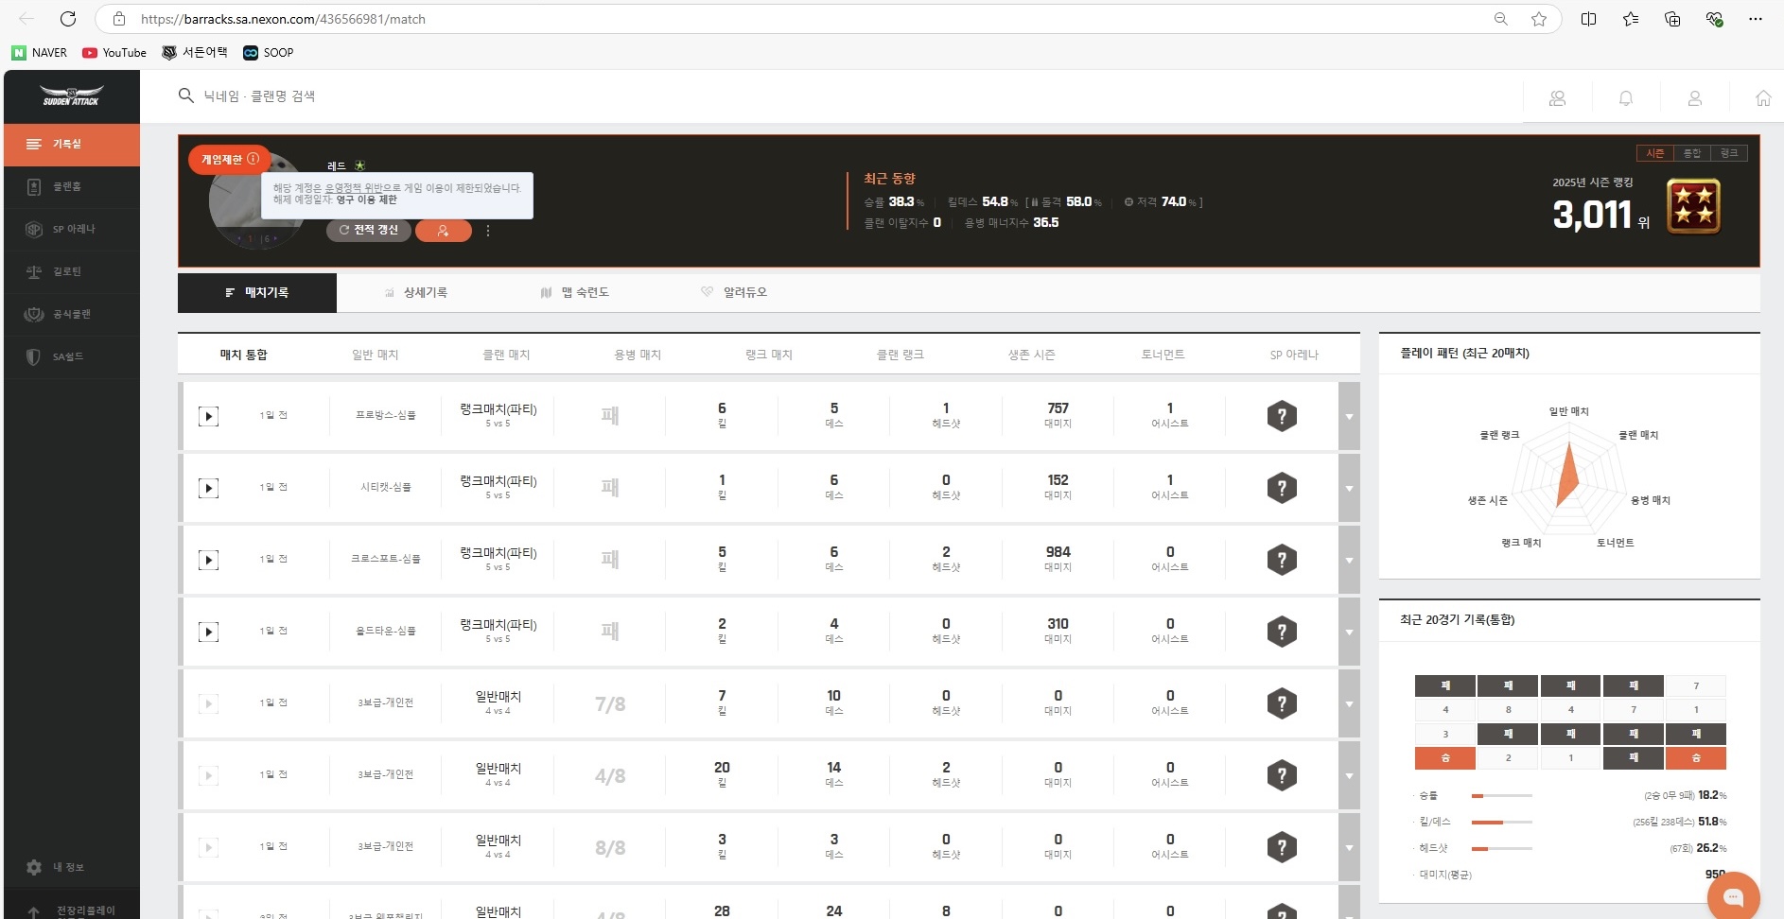Select the 시즌 ranking toggle
1784x919 pixels.
coord(1654,153)
